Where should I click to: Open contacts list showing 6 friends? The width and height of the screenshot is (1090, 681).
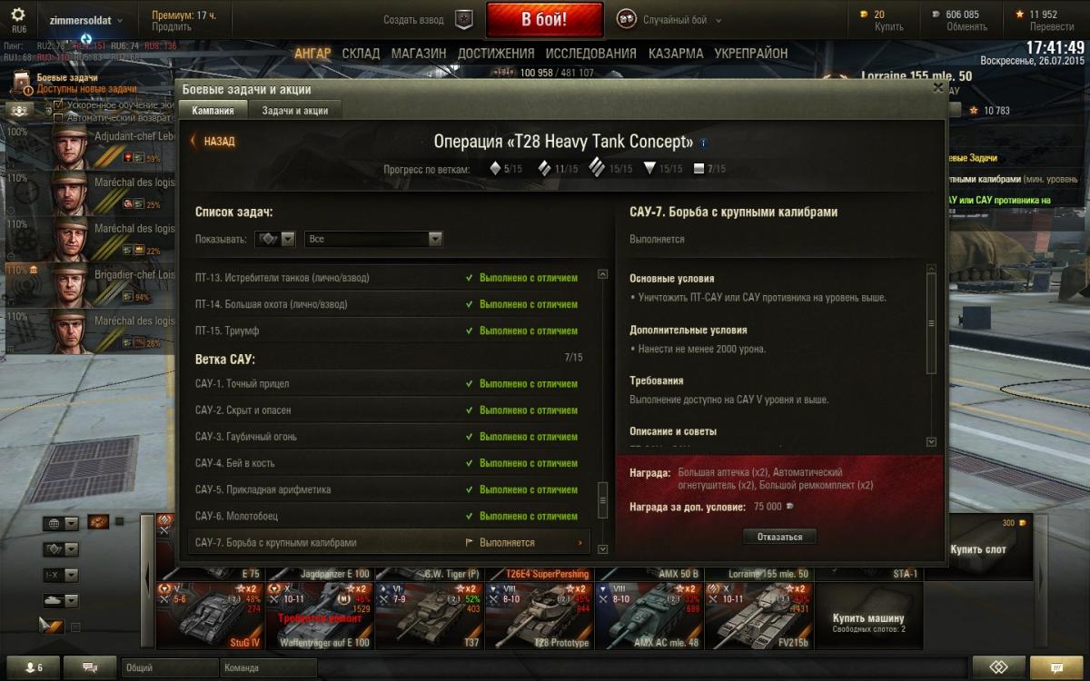32,667
